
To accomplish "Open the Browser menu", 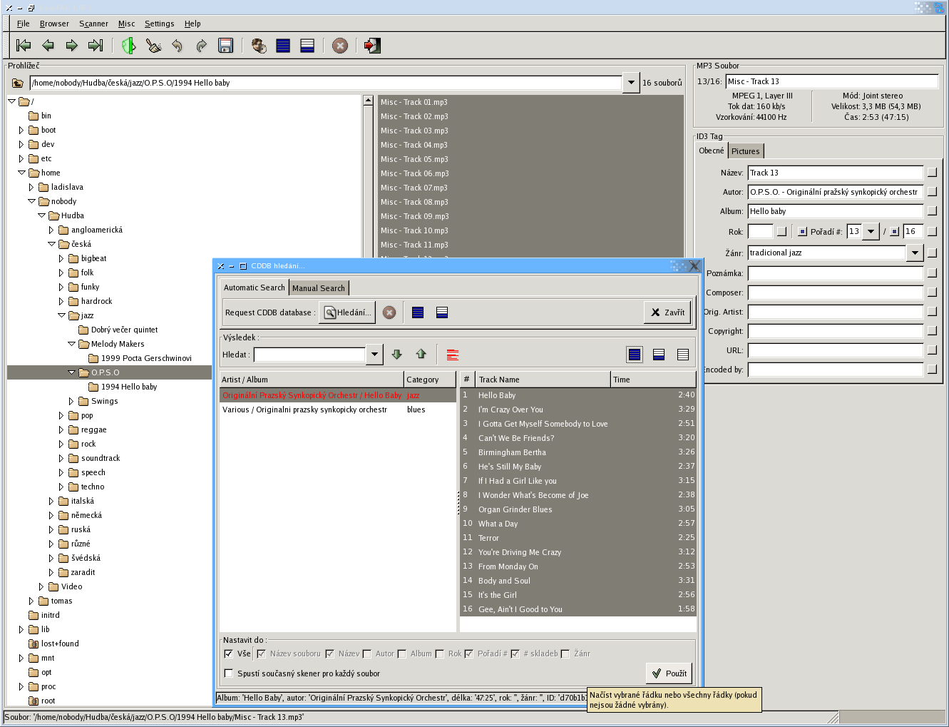I will click(x=54, y=24).
